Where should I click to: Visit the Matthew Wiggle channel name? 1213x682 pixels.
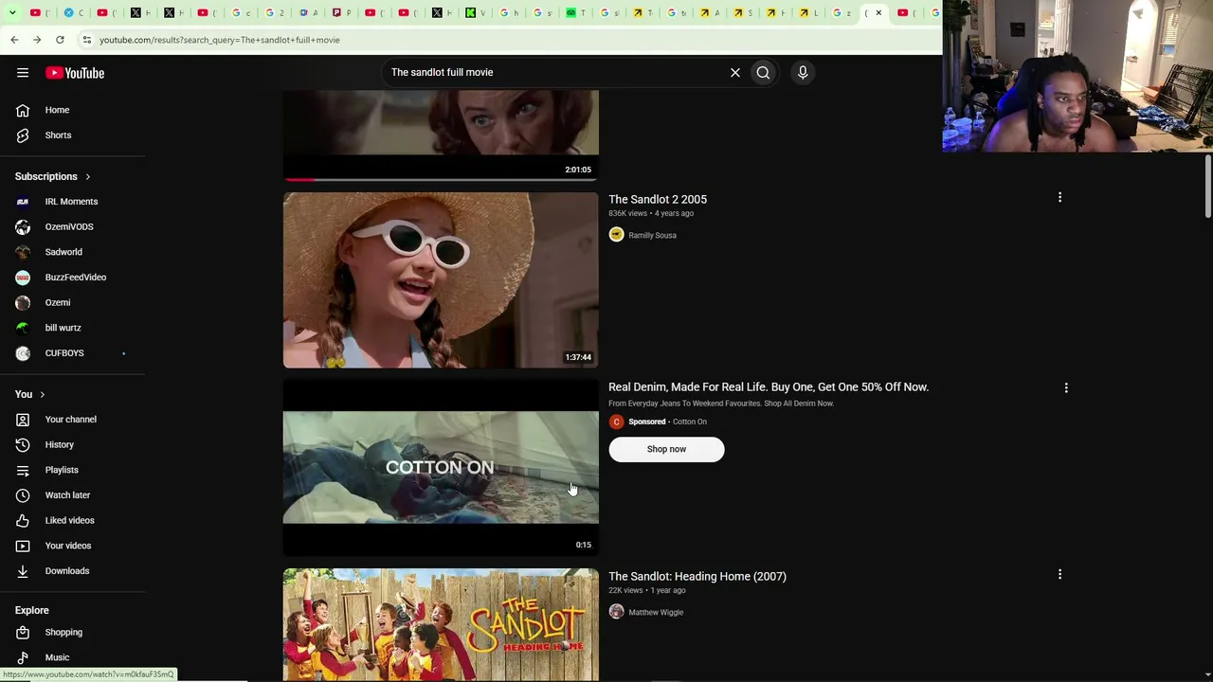tap(656, 613)
